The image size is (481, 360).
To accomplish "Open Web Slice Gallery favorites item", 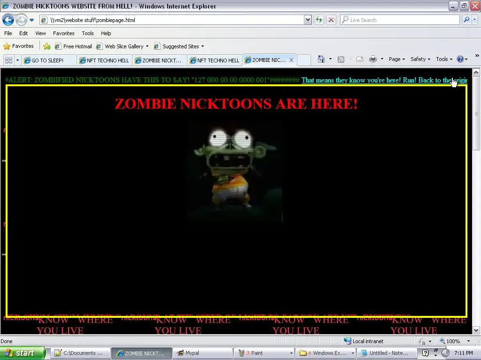I will click(122, 46).
